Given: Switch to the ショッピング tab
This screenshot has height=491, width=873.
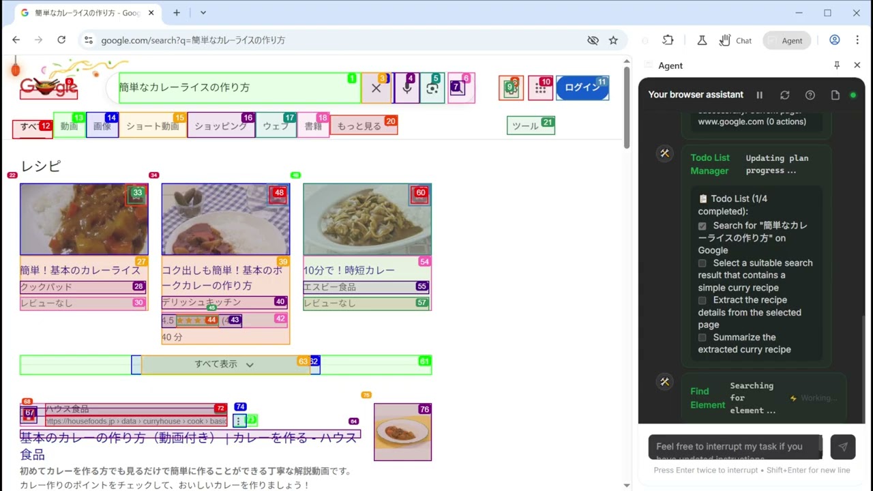Looking at the screenshot, I should point(221,126).
